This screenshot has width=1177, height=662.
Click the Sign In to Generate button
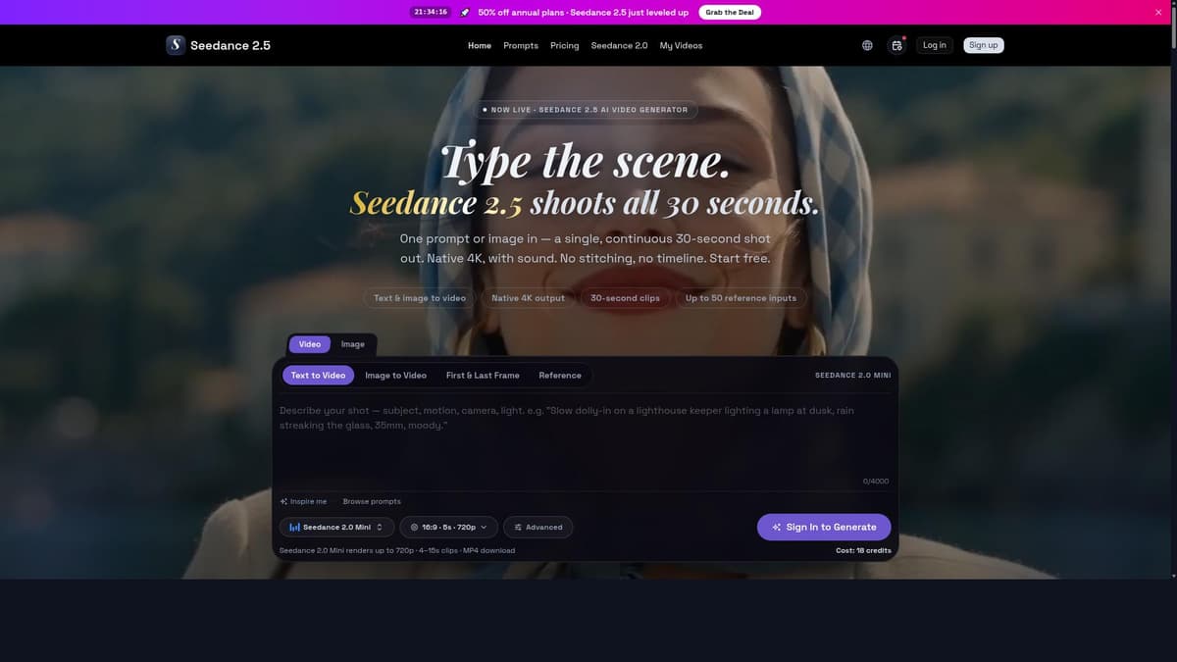click(x=824, y=527)
